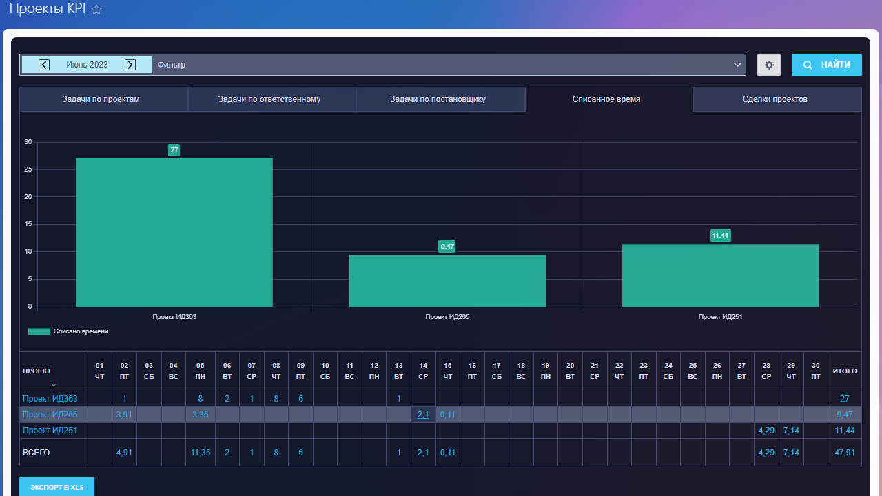Open the Задачи по постановщику tab
The height and width of the screenshot is (496, 882).
point(438,99)
